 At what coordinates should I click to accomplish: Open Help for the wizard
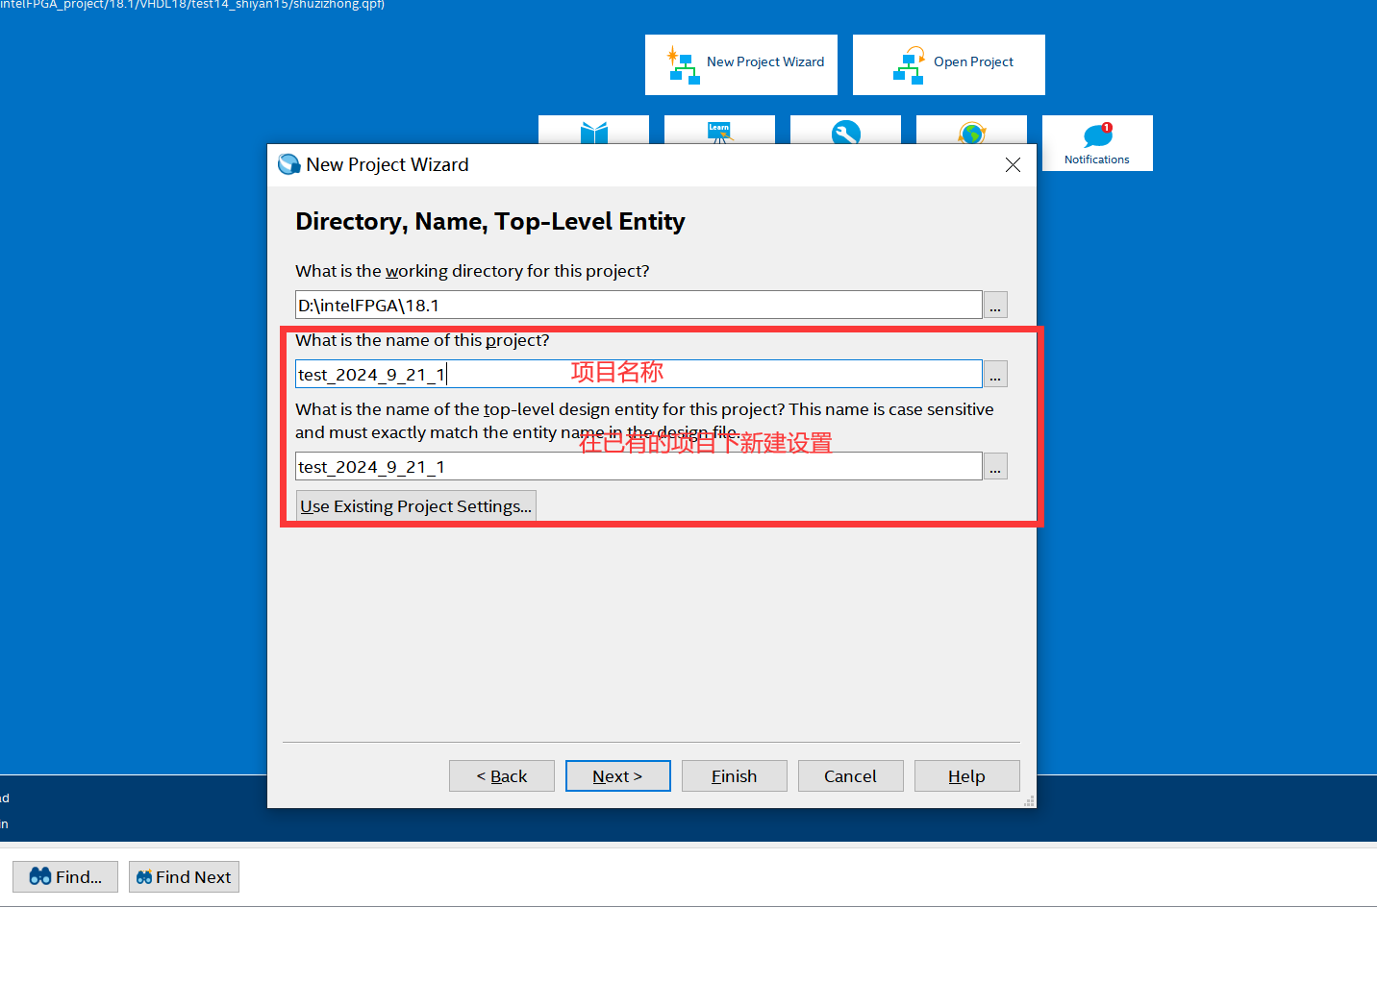[966, 776]
